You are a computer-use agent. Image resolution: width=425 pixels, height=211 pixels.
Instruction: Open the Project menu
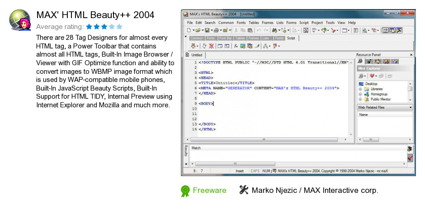(x=317, y=23)
